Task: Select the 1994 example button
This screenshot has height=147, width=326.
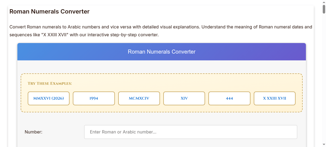Action: 94,98
